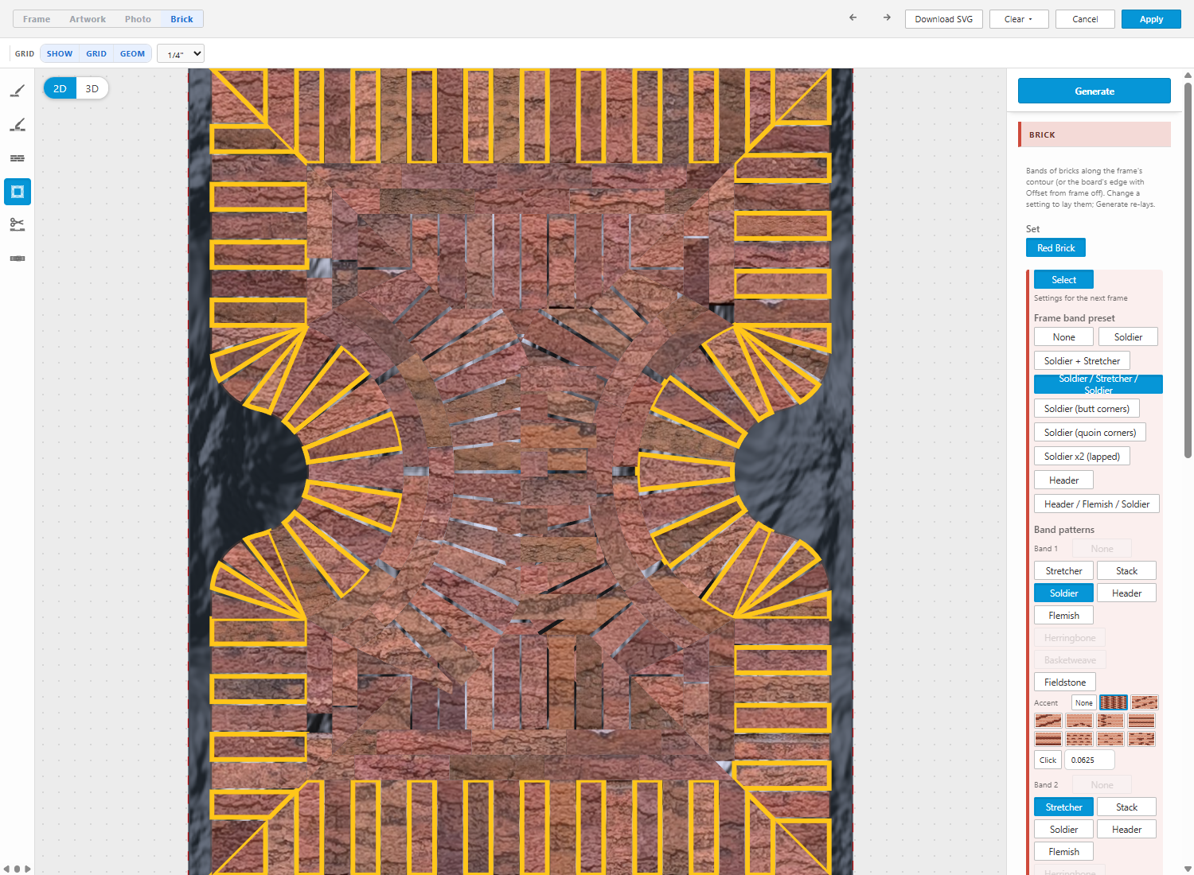
Task: Open the Photo tab
Action: tap(138, 19)
